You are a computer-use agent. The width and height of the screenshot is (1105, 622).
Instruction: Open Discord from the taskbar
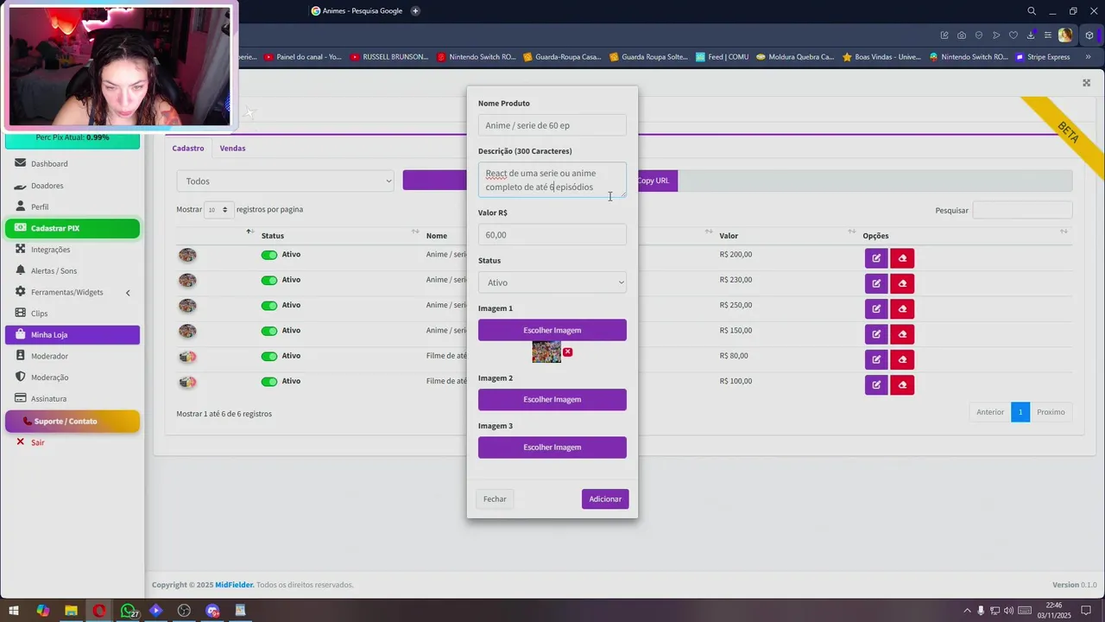pos(212,611)
